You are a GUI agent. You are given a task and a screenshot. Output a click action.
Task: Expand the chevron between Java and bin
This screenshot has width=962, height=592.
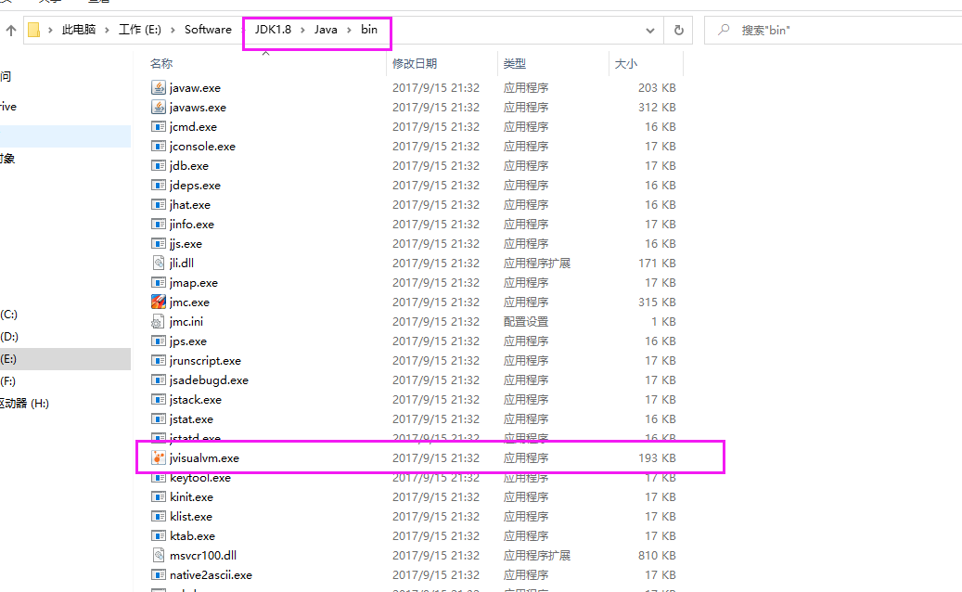[x=350, y=30]
